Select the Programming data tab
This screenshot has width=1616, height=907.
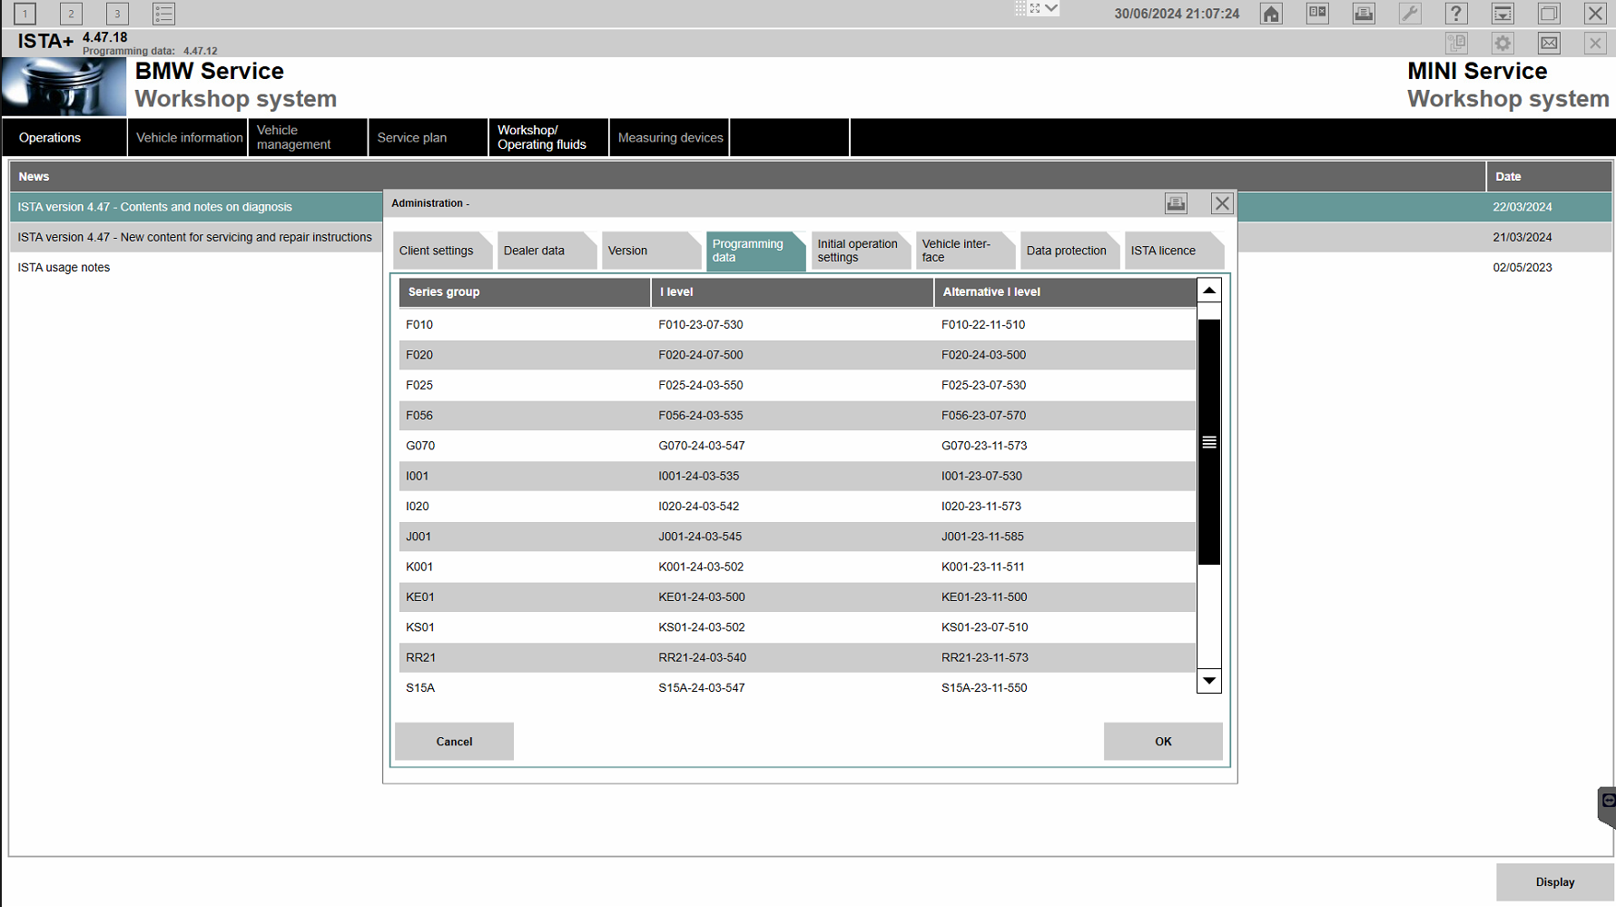coord(755,251)
